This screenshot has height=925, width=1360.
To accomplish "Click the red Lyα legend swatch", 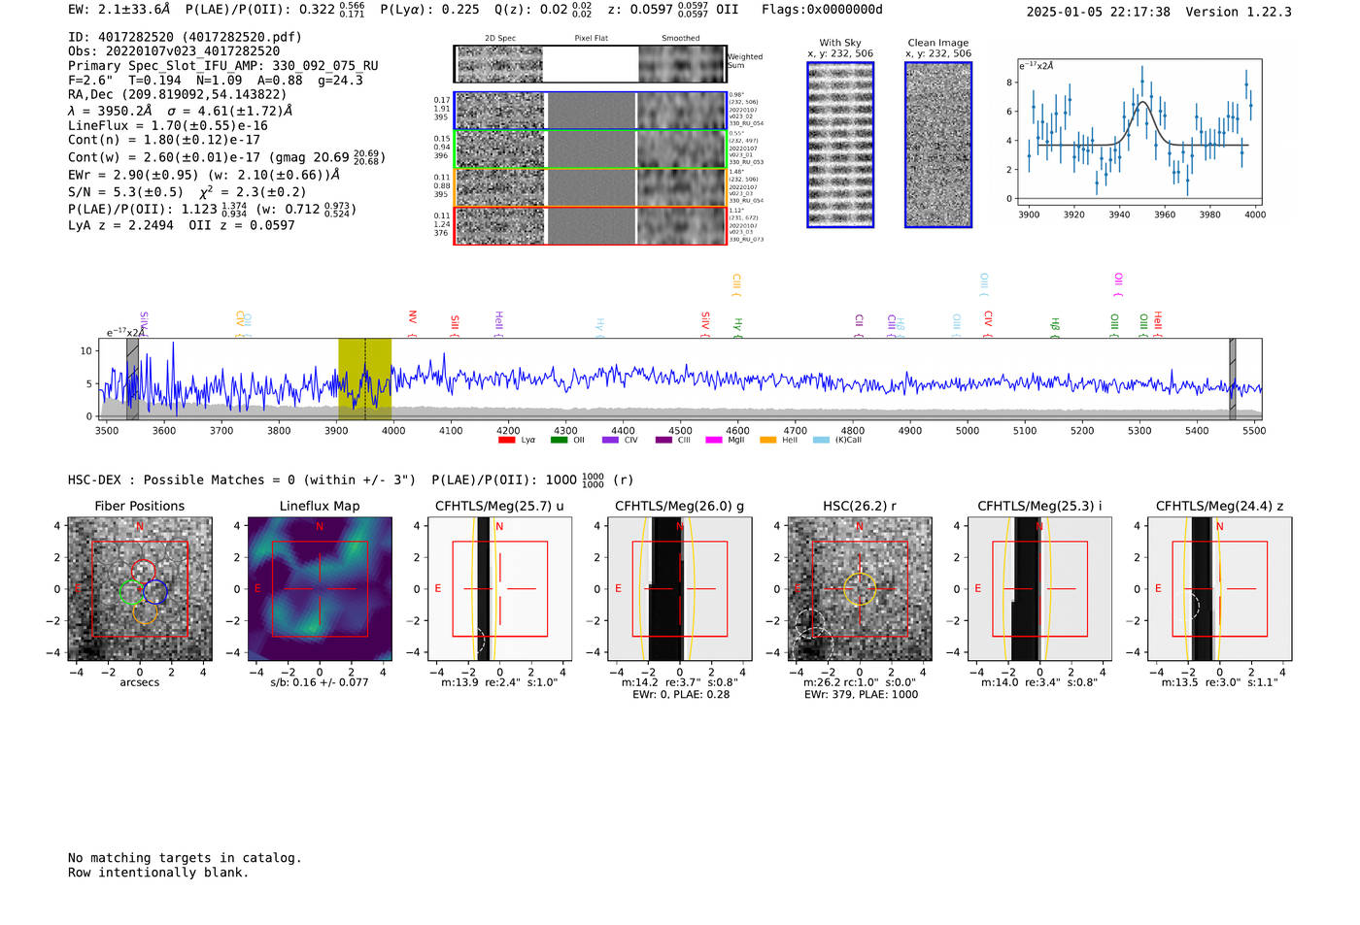I will click(x=506, y=440).
